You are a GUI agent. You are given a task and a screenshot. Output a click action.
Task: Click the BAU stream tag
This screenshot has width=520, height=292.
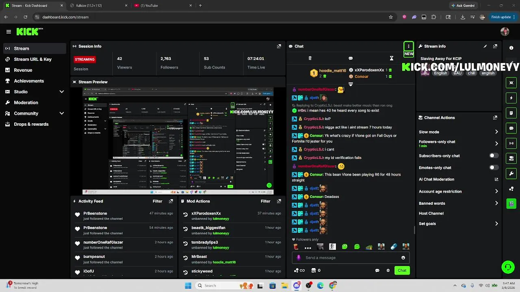pos(457,73)
